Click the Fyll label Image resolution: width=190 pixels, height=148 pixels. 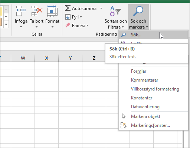pyautogui.click(x=75, y=17)
